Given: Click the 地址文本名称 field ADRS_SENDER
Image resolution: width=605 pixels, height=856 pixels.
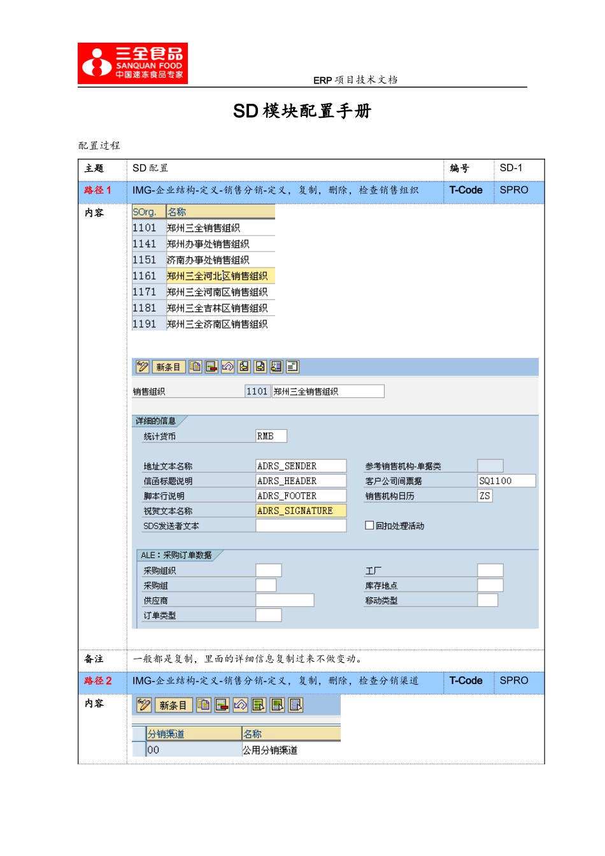Looking at the screenshot, I should (301, 466).
